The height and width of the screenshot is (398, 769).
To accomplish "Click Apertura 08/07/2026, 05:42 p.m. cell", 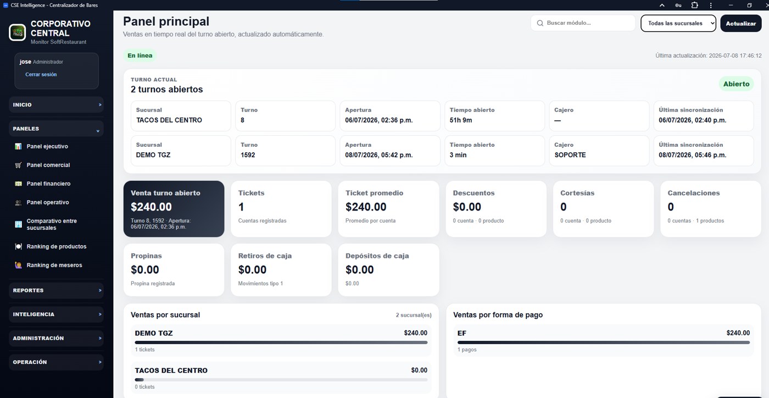I will click(390, 151).
